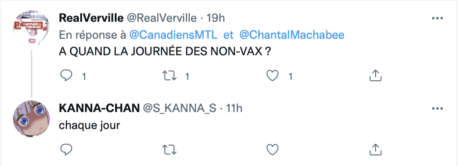Open the @CanadiensMTL mention link
Screen dimensions: 459x166
point(173,35)
